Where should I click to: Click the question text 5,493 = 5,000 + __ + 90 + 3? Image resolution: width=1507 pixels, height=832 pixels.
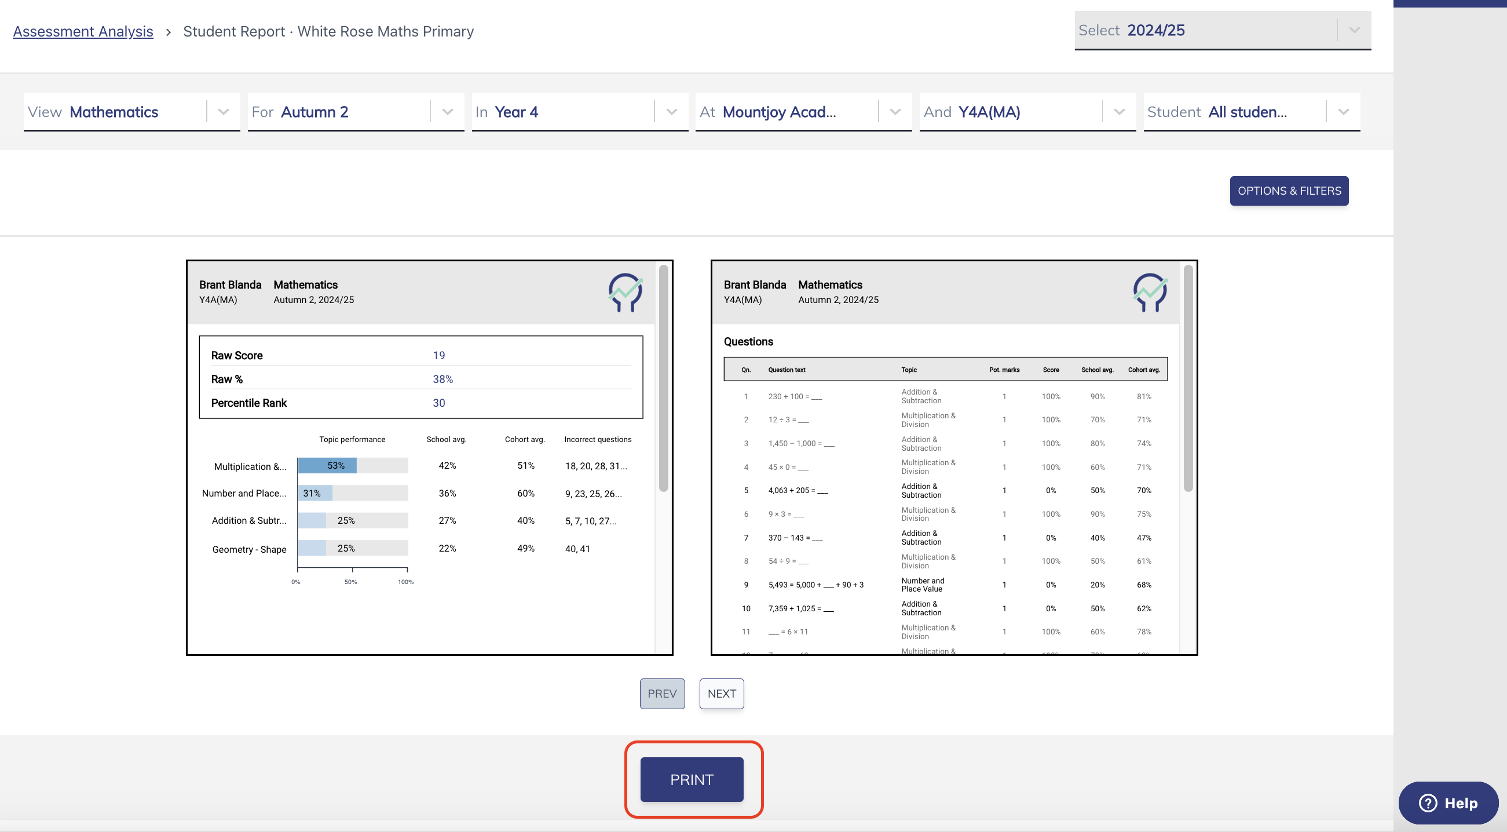coord(815,585)
